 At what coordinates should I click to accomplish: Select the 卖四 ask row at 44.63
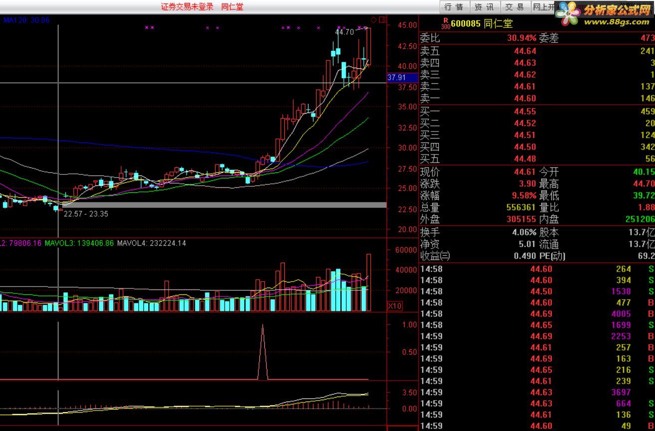pos(537,63)
